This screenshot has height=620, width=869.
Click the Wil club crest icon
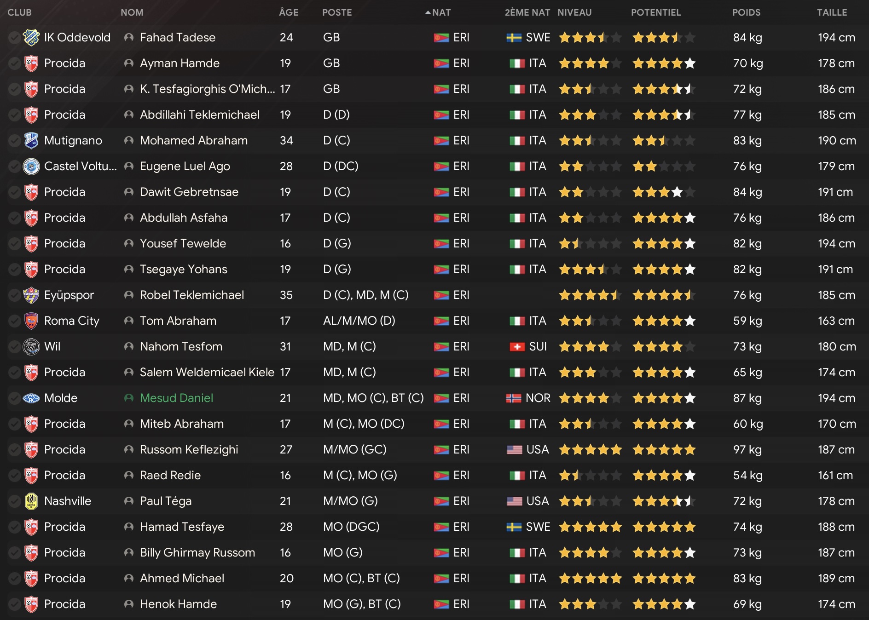31,347
